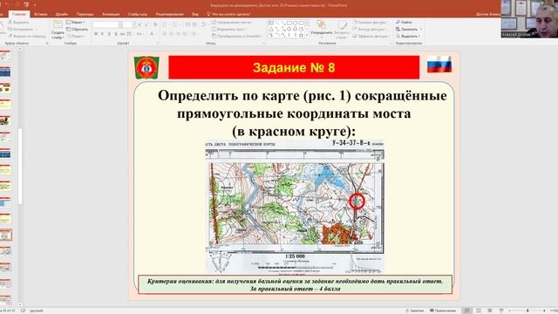This screenshot has height=314, width=558.
Task: Switch to slide sorter view icon
Action: (479, 311)
